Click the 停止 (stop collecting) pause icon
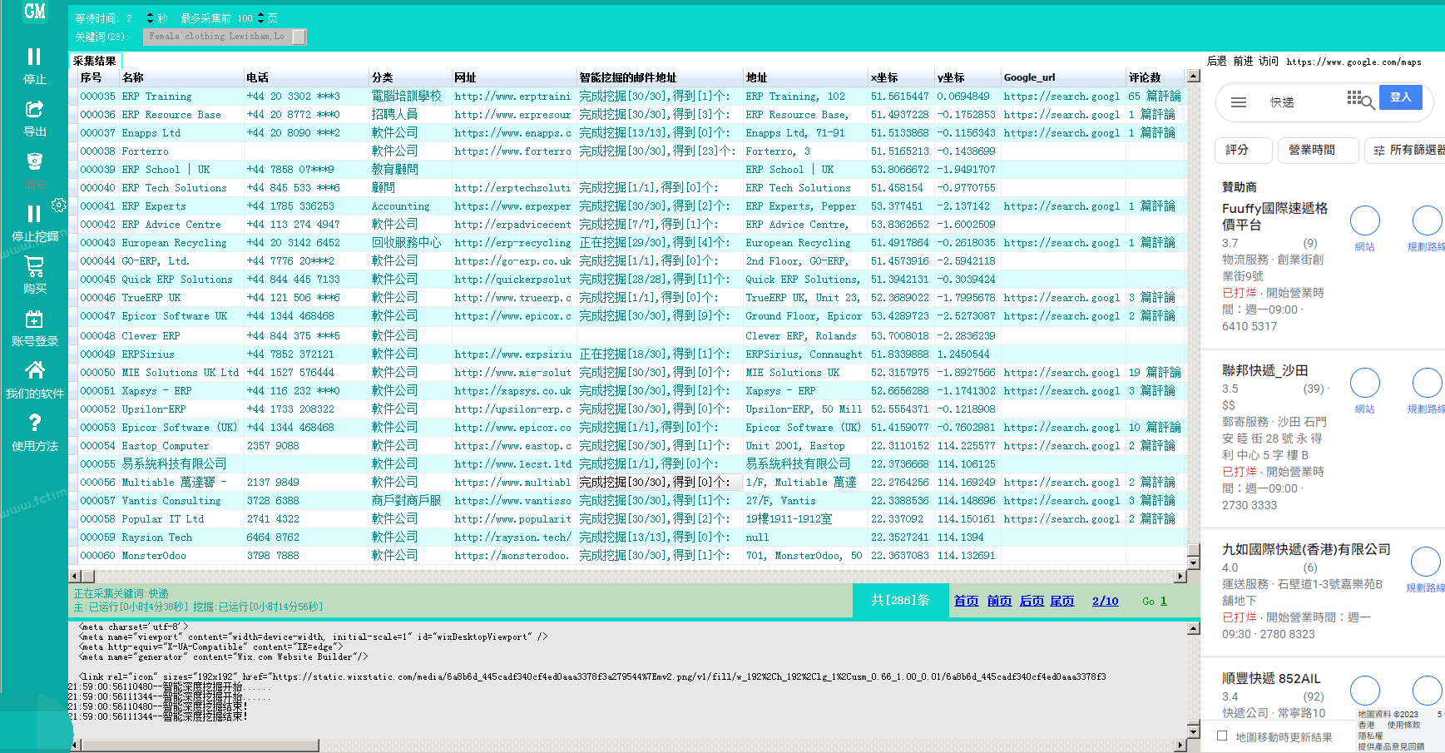Screen dimensions: 1445x753 click(x=34, y=57)
